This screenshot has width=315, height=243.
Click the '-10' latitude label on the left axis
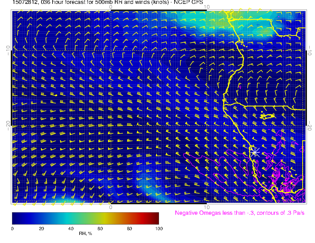[8, 50]
